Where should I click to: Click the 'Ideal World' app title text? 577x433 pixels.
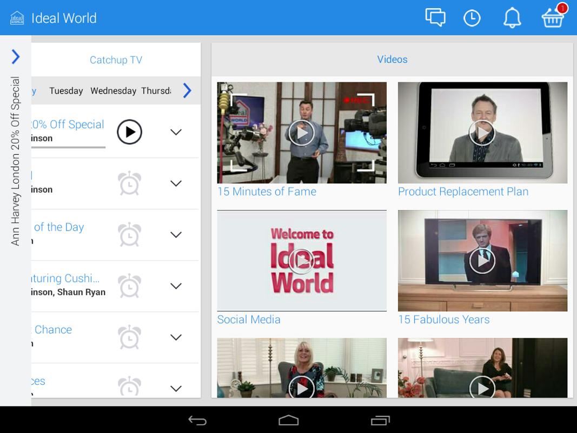tap(64, 18)
